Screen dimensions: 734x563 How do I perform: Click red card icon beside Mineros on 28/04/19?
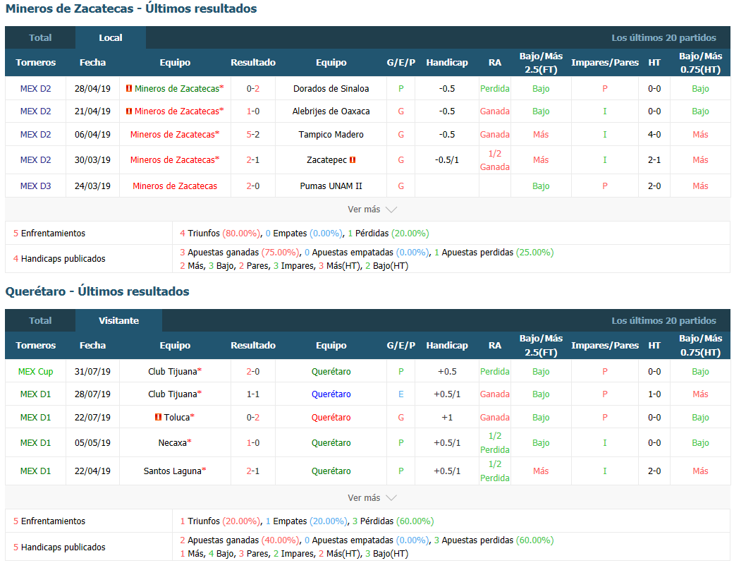click(129, 88)
